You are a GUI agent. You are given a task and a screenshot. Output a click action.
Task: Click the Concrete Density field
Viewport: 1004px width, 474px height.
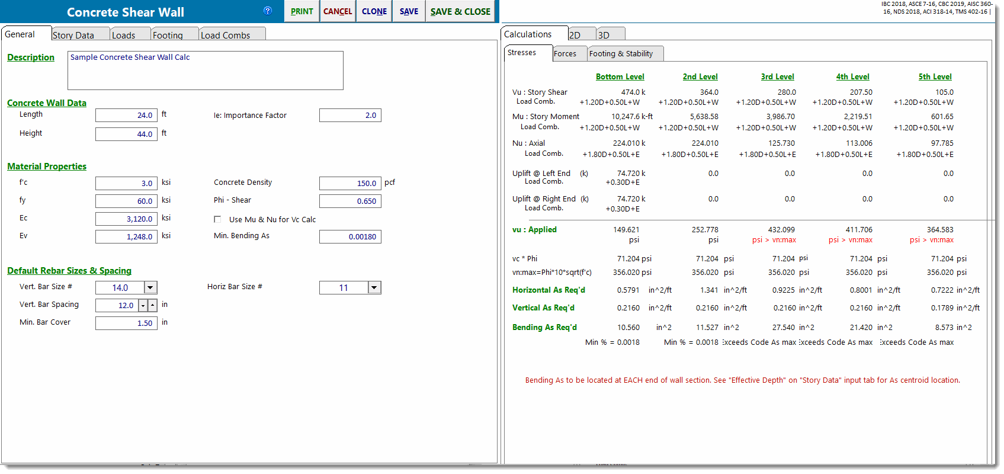pyautogui.click(x=350, y=183)
